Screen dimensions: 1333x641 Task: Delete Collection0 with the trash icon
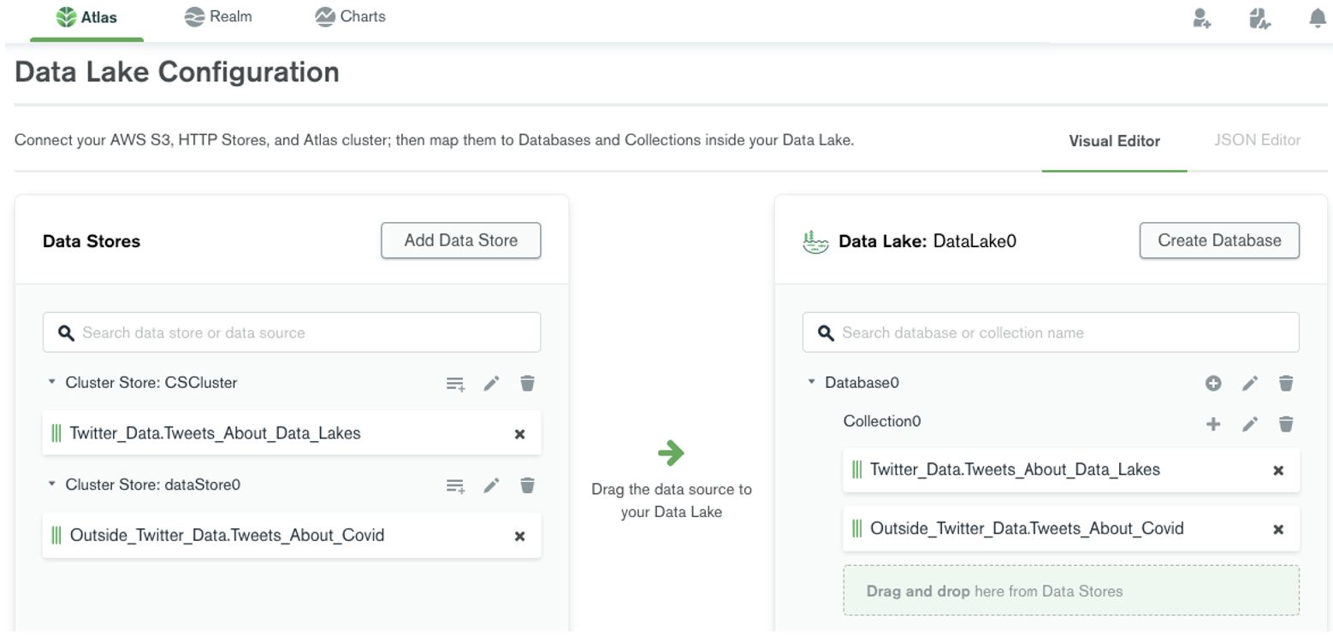1286,423
